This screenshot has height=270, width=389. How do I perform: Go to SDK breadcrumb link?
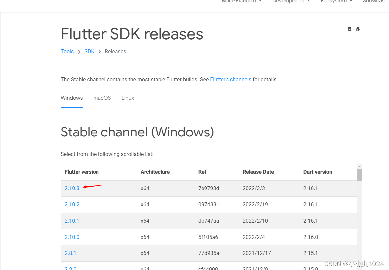(89, 52)
